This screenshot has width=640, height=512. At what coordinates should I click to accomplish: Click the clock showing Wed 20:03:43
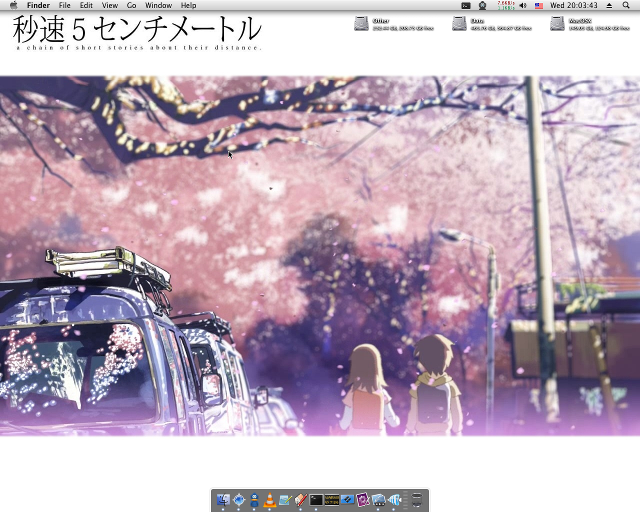point(574,5)
